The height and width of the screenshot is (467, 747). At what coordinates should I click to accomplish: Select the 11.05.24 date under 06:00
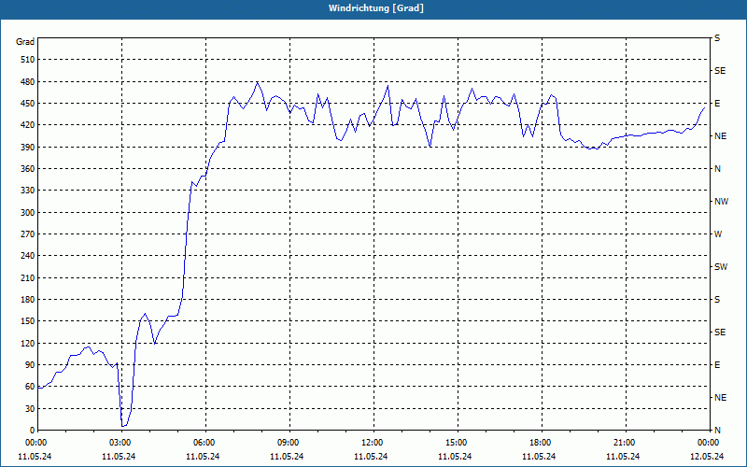coord(203,456)
